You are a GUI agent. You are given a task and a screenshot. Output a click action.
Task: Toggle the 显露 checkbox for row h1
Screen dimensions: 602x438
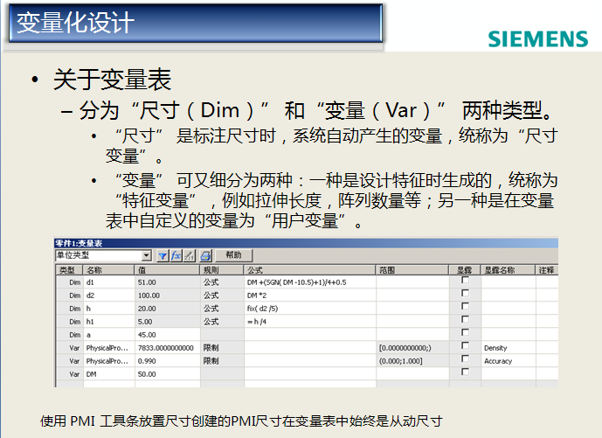(465, 320)
